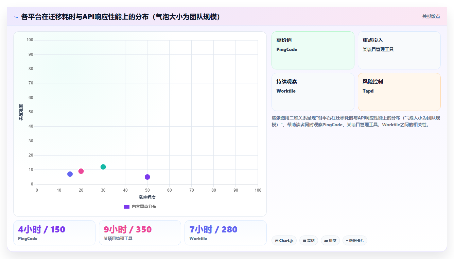The image size is (454, 259).
Task: Click the Tapd text in risk card
Action: pos(368,91)
